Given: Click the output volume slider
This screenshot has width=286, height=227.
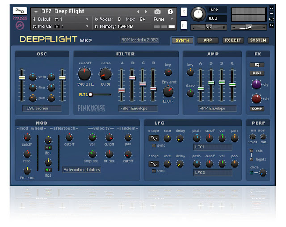Looking at the screenshot, I should (x=248, y=27).
